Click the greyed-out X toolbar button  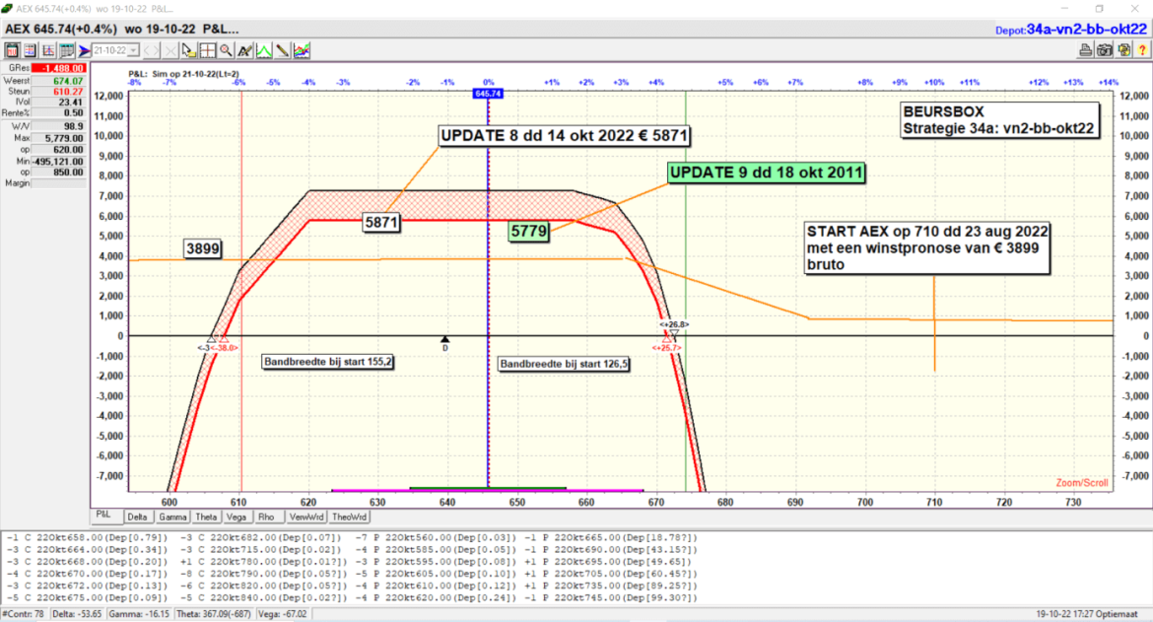coord(170,50)
